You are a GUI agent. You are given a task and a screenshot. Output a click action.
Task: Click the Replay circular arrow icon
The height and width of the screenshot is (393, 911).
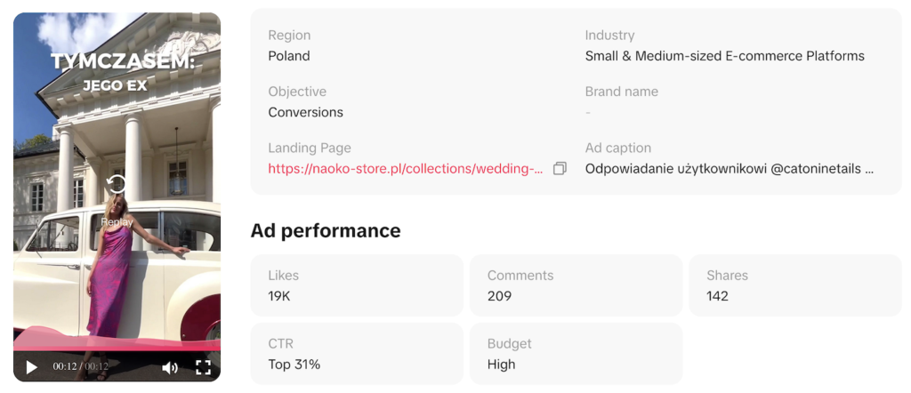tap(117, 185)
